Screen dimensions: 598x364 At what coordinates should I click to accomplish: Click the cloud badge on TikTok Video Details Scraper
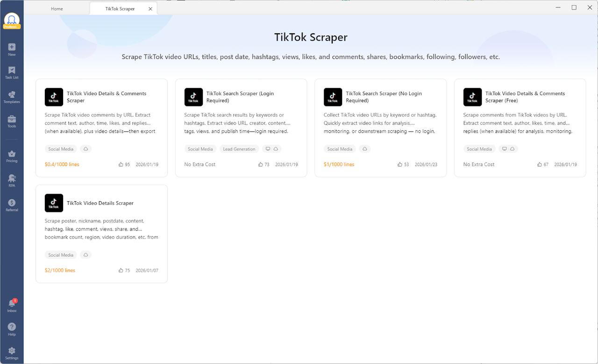tap(85, 255)
